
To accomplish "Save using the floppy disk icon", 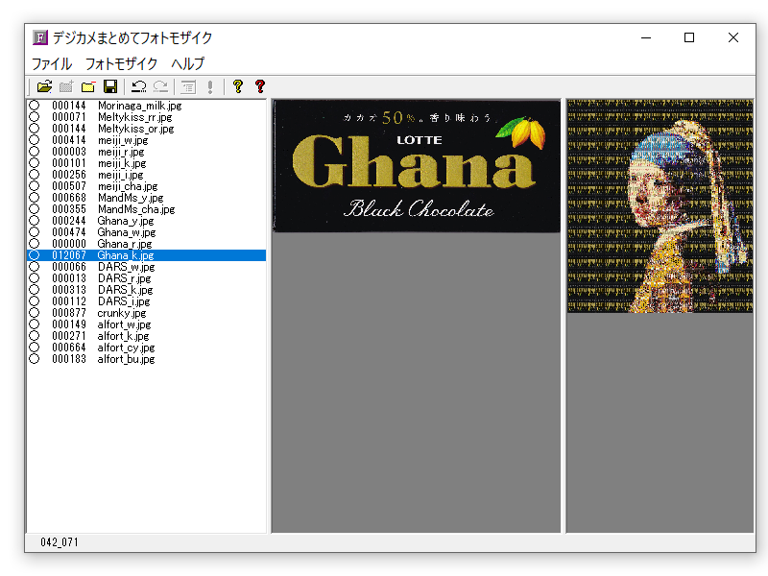I will pos(110,86).
